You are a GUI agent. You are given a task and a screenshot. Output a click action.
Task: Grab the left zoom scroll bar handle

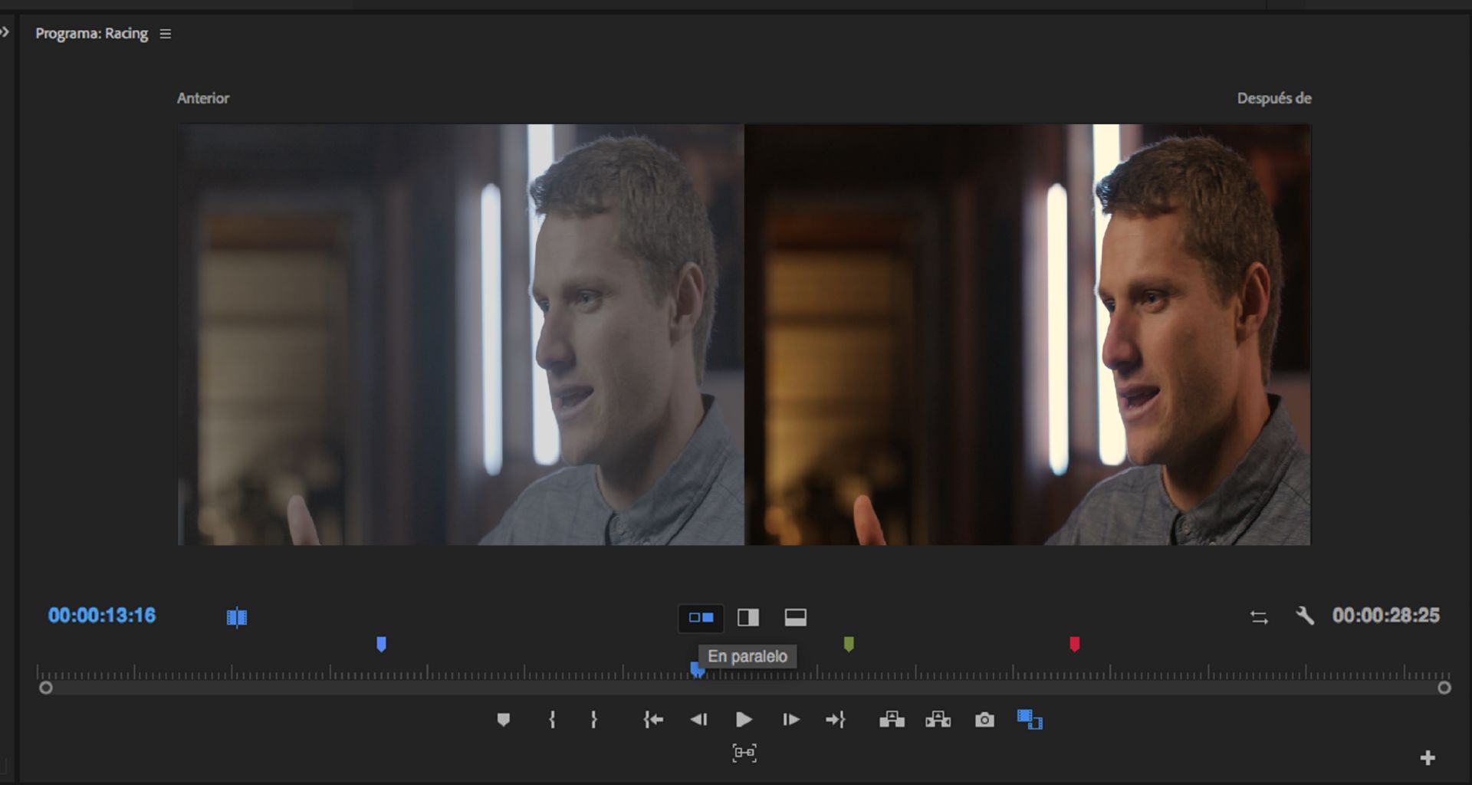(46, 688)
